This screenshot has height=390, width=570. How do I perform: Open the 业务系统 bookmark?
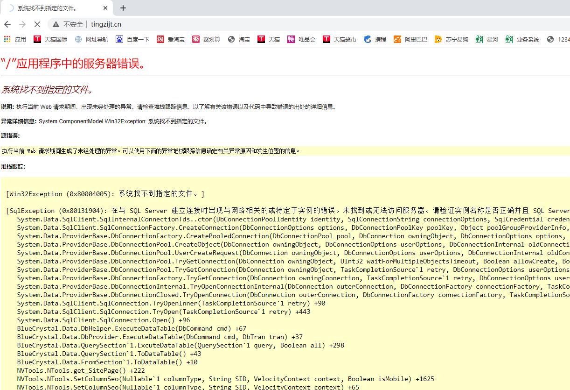522,39
